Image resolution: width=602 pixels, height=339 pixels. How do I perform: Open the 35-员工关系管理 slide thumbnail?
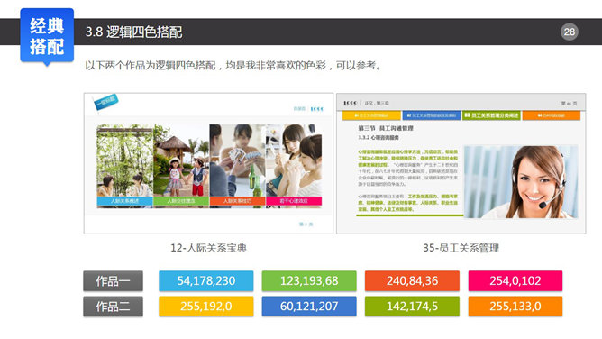[461, 163]
